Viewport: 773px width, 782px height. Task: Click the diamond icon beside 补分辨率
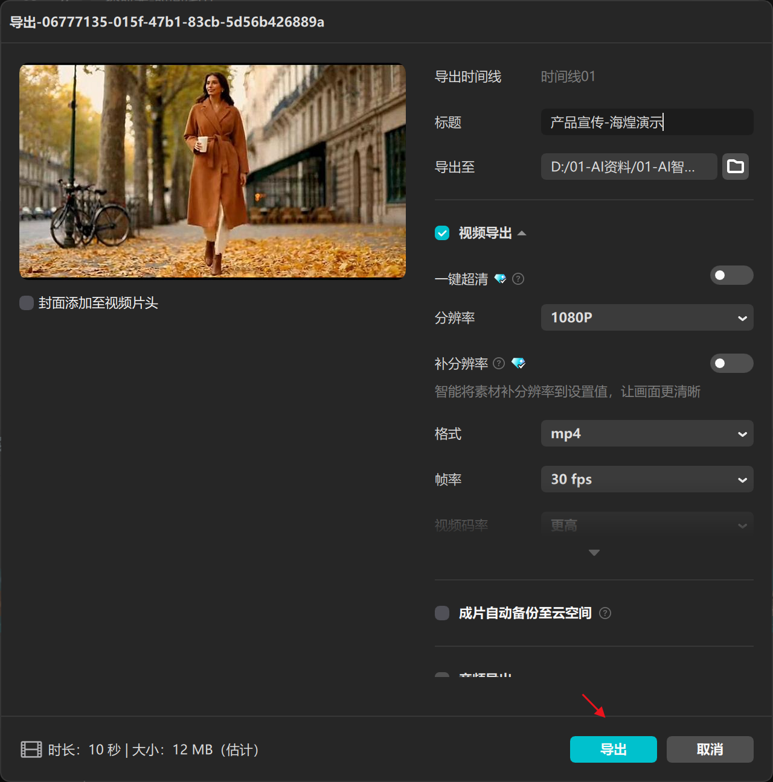[x=519, y=363]
